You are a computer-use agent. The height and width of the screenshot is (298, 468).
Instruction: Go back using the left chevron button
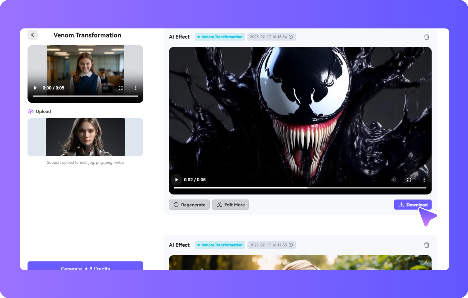point(33,35)
